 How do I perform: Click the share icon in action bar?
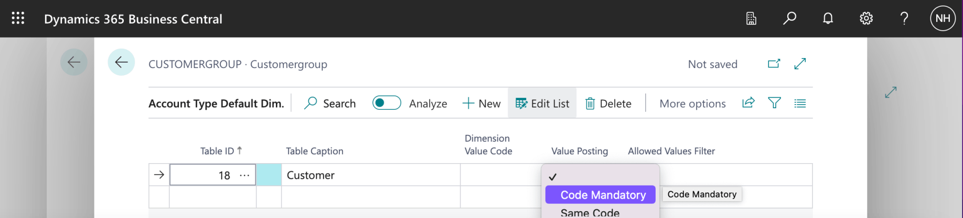point(748,103)
